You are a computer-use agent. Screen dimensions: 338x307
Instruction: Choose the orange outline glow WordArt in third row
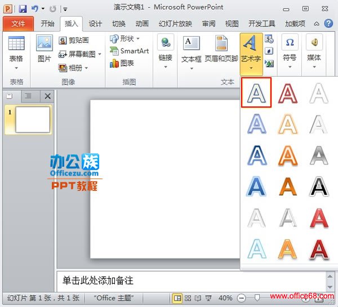coord(287,155)
